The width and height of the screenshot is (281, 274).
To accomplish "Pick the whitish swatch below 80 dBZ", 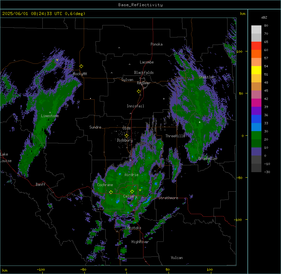I will (x=256, y=30).
